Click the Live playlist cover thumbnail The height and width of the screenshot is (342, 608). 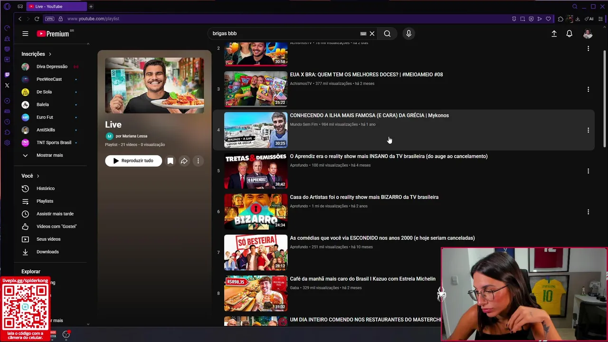154,85
